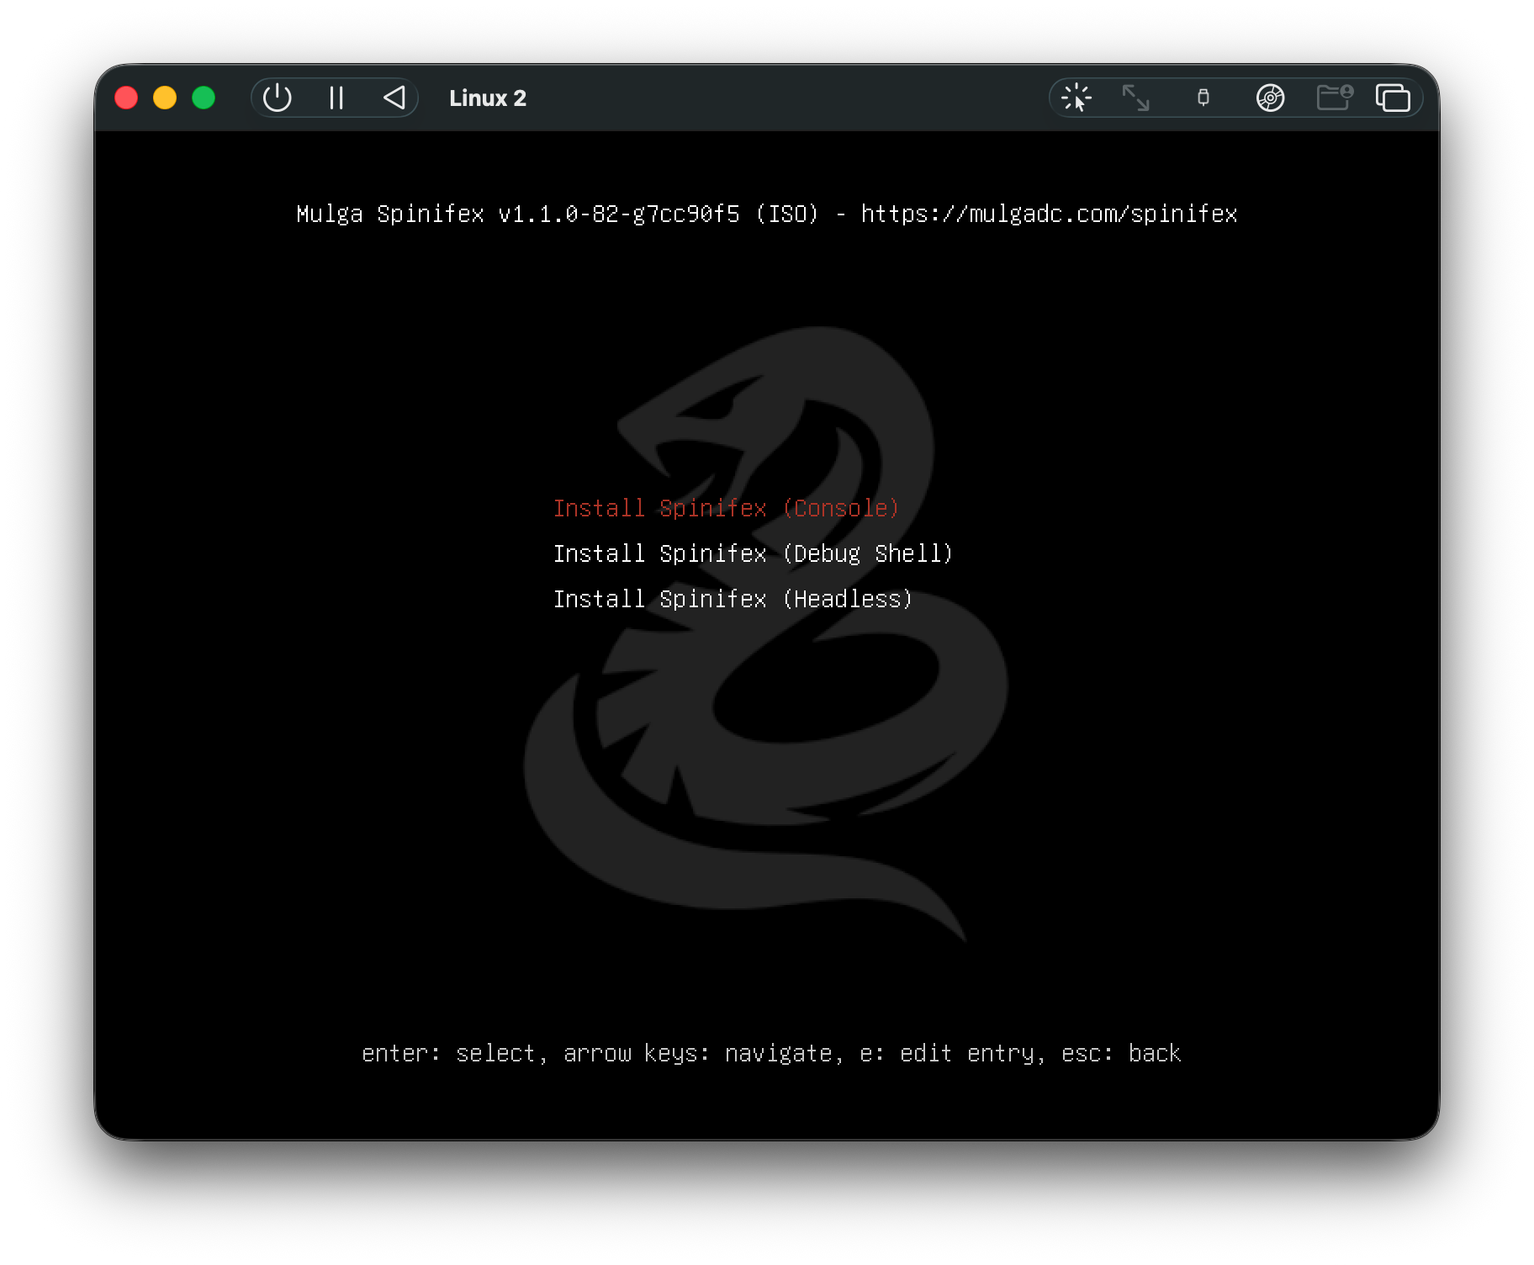Click the resize display arrows icon
This screenshot has width=1534, height=1265.
point(1136,98)
